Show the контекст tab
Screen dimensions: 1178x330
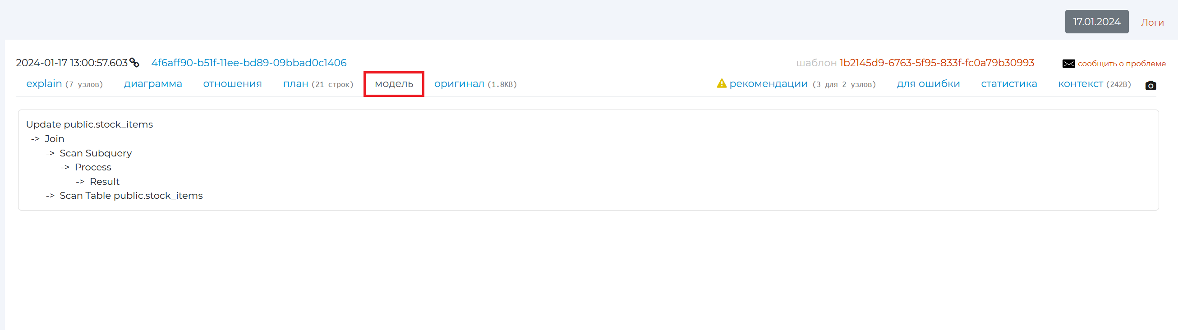point(1080,84)
